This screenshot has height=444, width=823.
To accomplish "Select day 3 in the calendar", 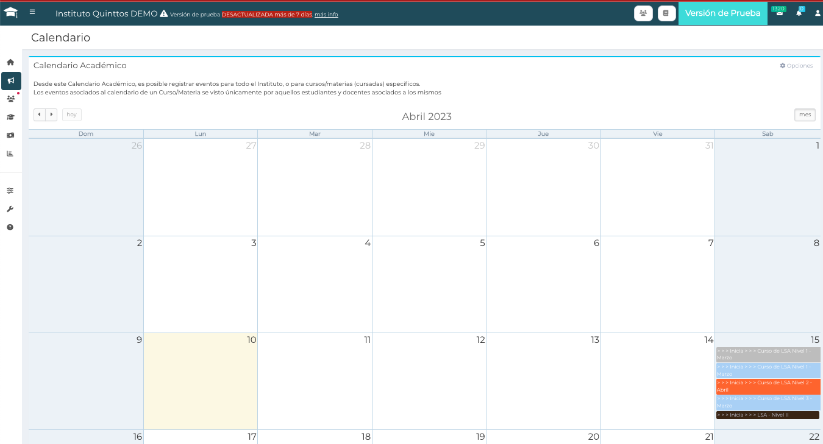I will coord(201,284).
